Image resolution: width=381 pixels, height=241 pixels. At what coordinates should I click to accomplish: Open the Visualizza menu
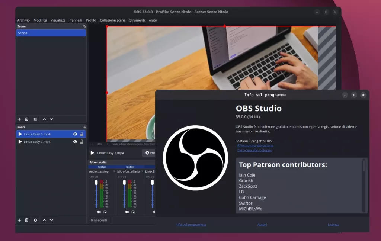[58, 20]
